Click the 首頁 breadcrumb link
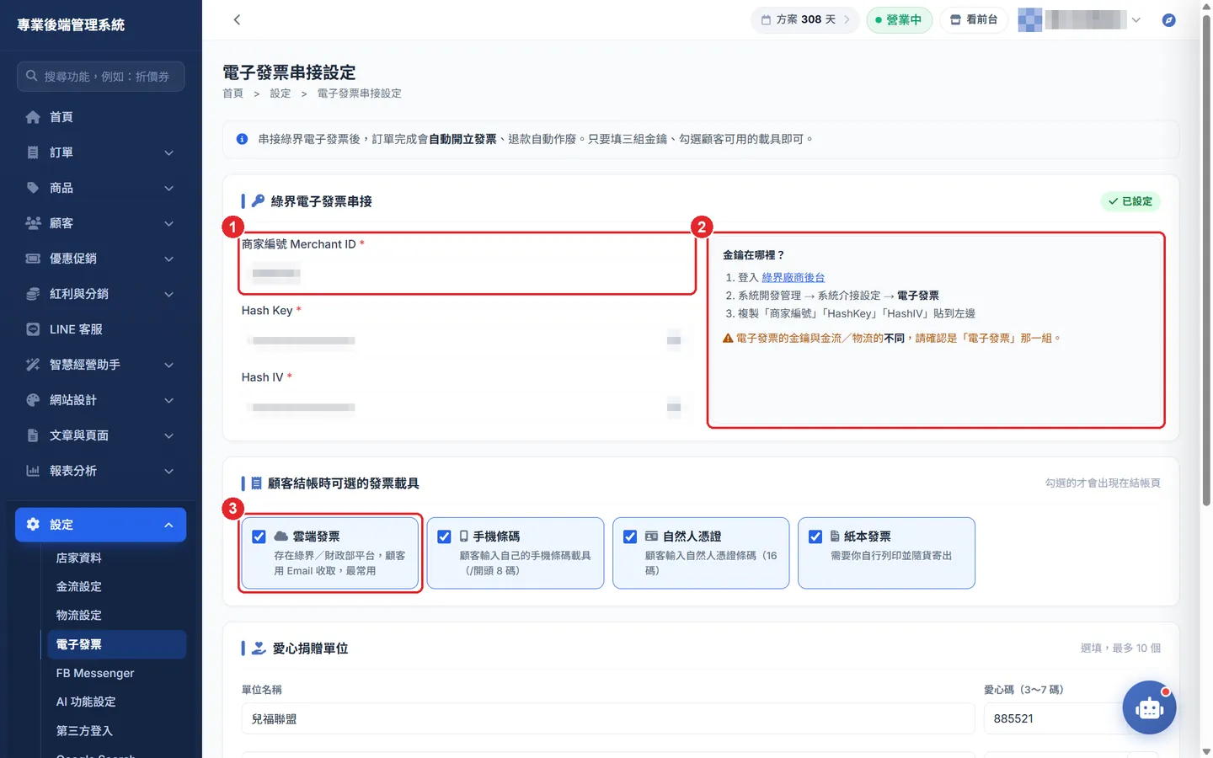 pyautogui.click(x=232, y=93)
